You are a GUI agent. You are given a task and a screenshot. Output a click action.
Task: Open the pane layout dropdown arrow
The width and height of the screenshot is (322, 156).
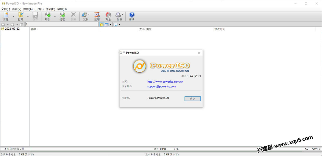[119, 24]
